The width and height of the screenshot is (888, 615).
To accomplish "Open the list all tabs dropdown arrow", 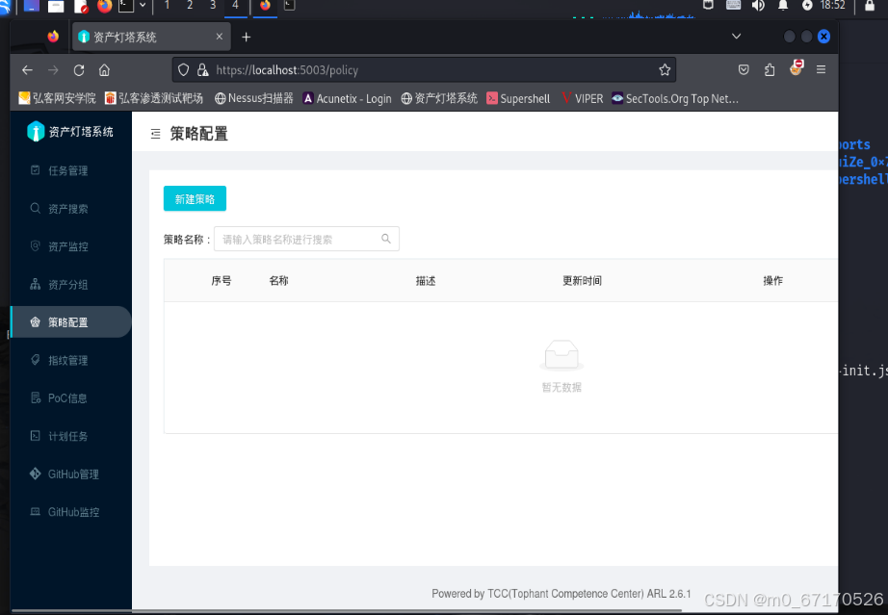I will coord(736,37).
